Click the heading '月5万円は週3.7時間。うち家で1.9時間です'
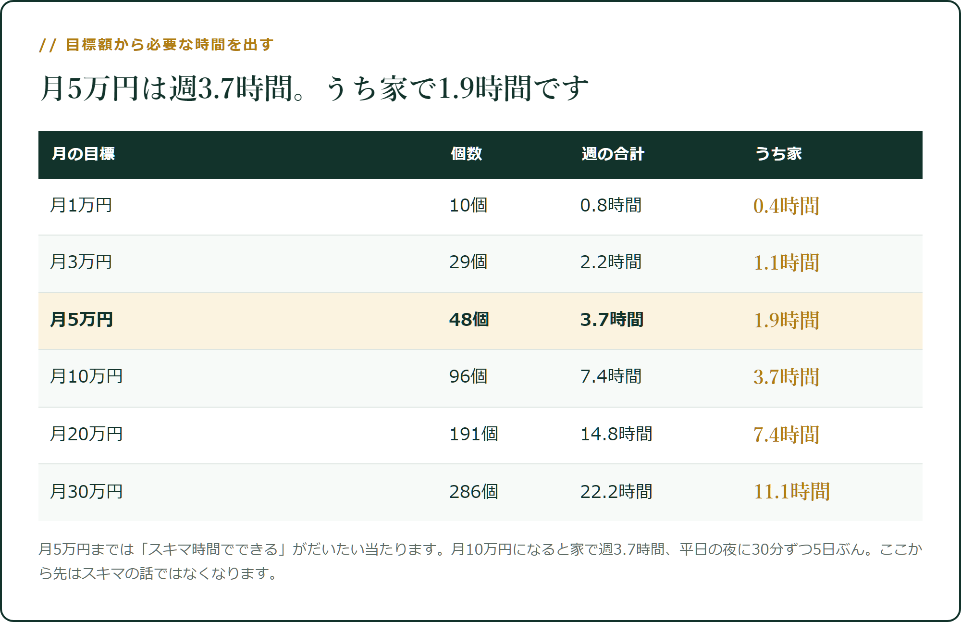Screen dimensions: 961x622 click(315, 88)
